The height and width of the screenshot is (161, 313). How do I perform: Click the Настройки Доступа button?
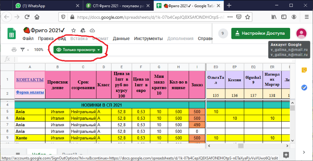click(x=261, y=33)
